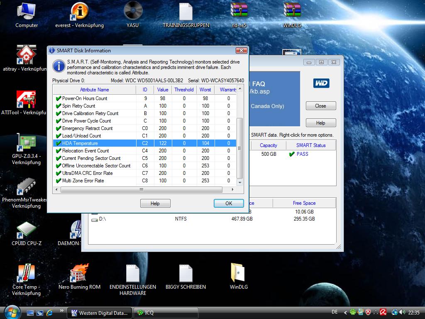Image resolution: width=425 pixels, height=319 pixels.
Task: Select the Spin Retry Count row
Action: [x=145, y=106]
